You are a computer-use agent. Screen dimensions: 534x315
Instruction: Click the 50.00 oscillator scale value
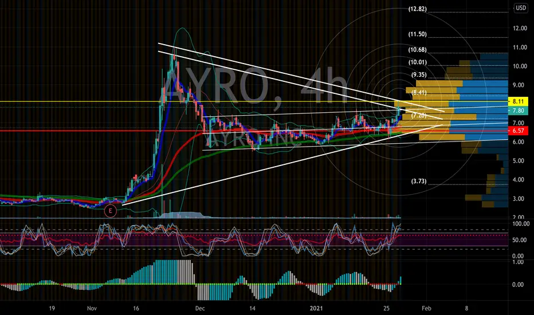520,240
